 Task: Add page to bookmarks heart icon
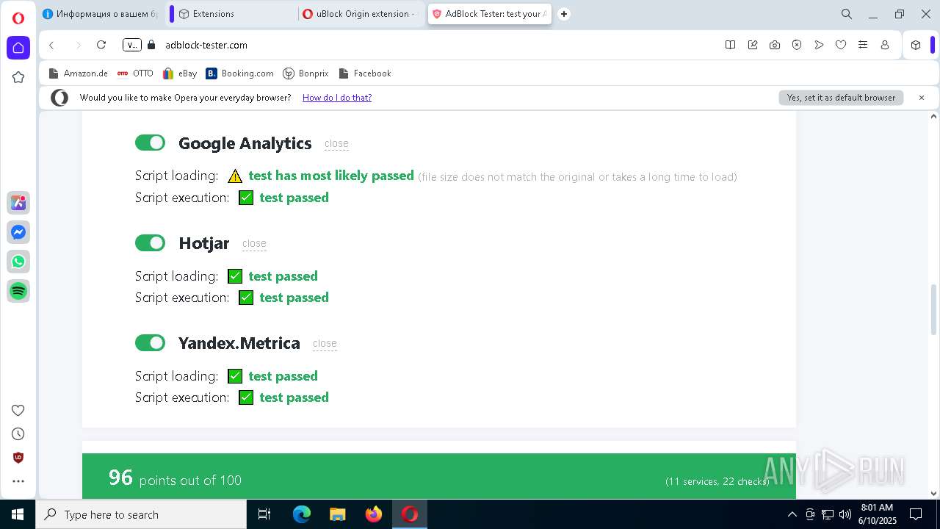click(840, 45)
